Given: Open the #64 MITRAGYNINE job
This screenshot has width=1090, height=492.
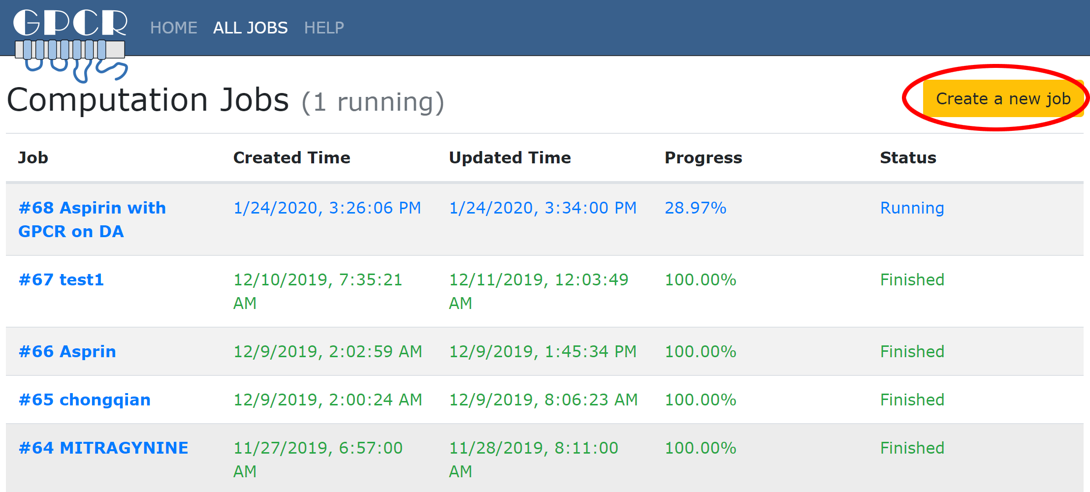Looking at the screenshot, I should click(x=103, y=448).
